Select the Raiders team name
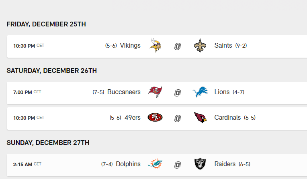The image size is (307, 179). (225, 164)
